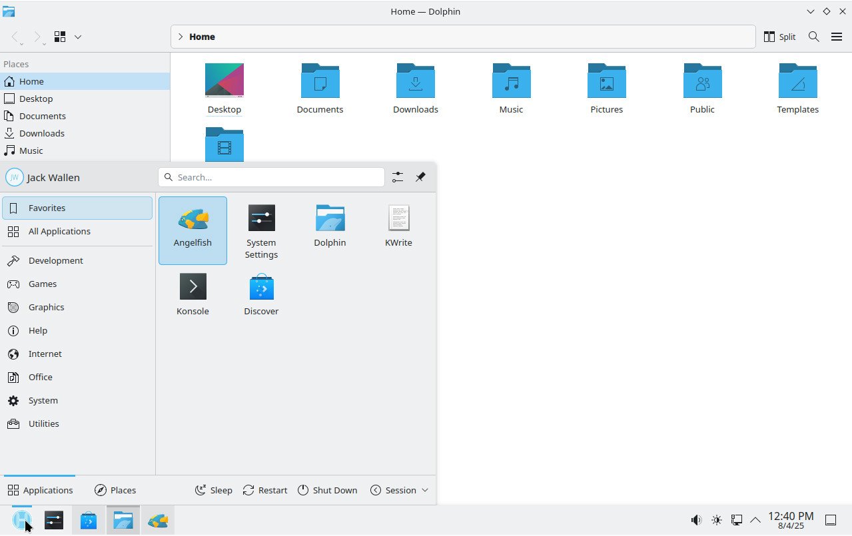The height and width of the screenshot is (536, 852).
Task: Expand the Session dropdown menu
Action: point(399,490)
